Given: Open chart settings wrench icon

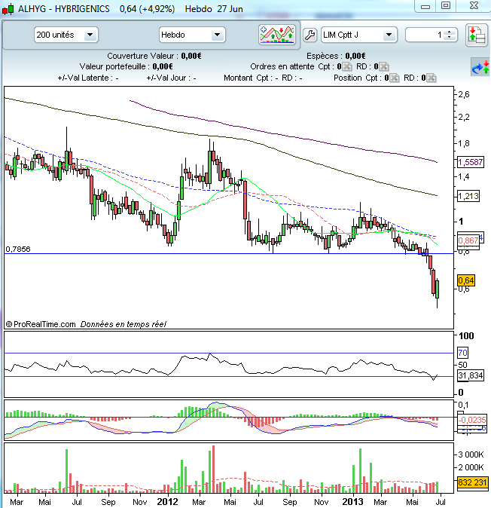Looking at the screenshot, I should click(x=310, y=35).
